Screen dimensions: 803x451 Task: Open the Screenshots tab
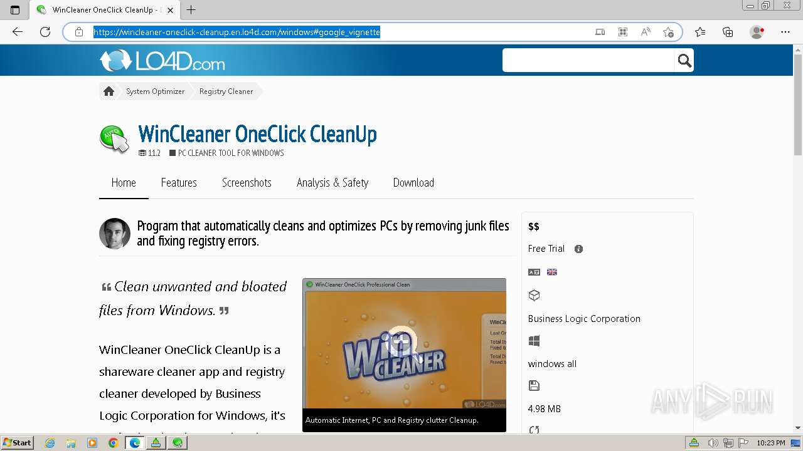coord(247,182)
